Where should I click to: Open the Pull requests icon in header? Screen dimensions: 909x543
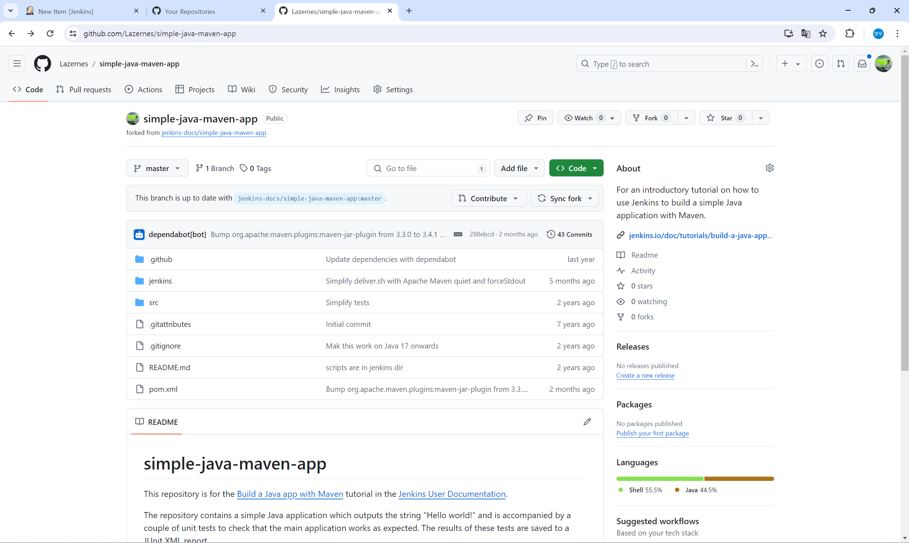coord(840,64)
